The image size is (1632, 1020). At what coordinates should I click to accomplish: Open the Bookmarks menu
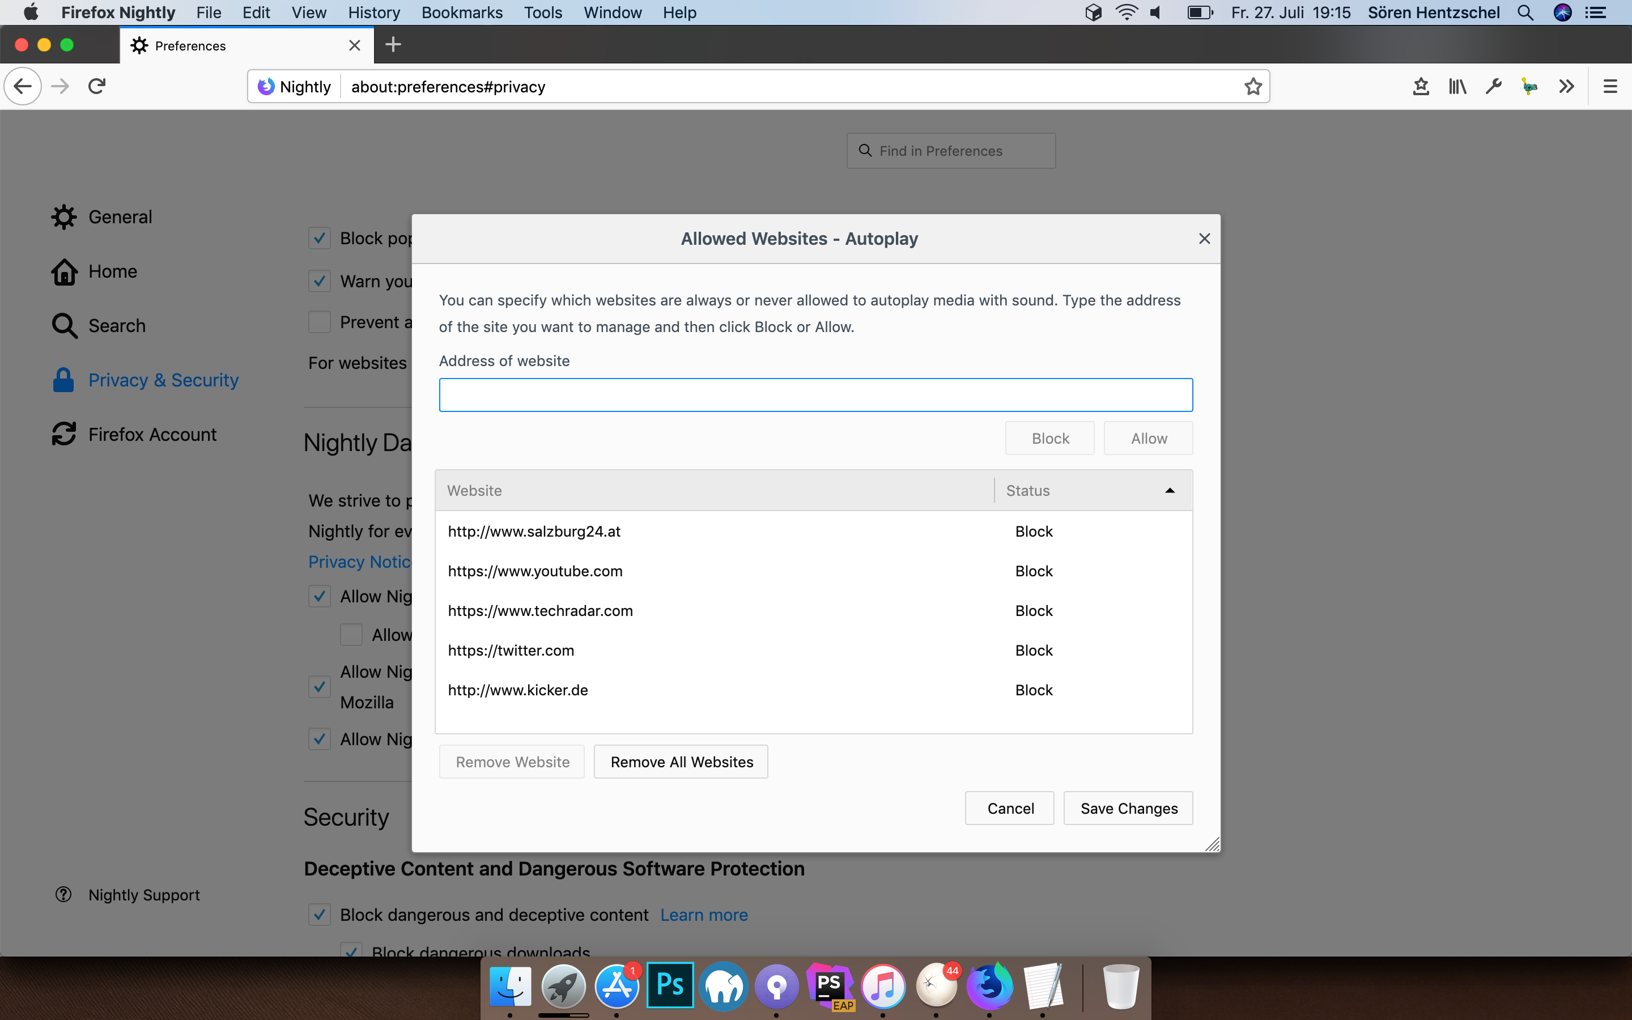pyautogui.click(x=461, y=12)
